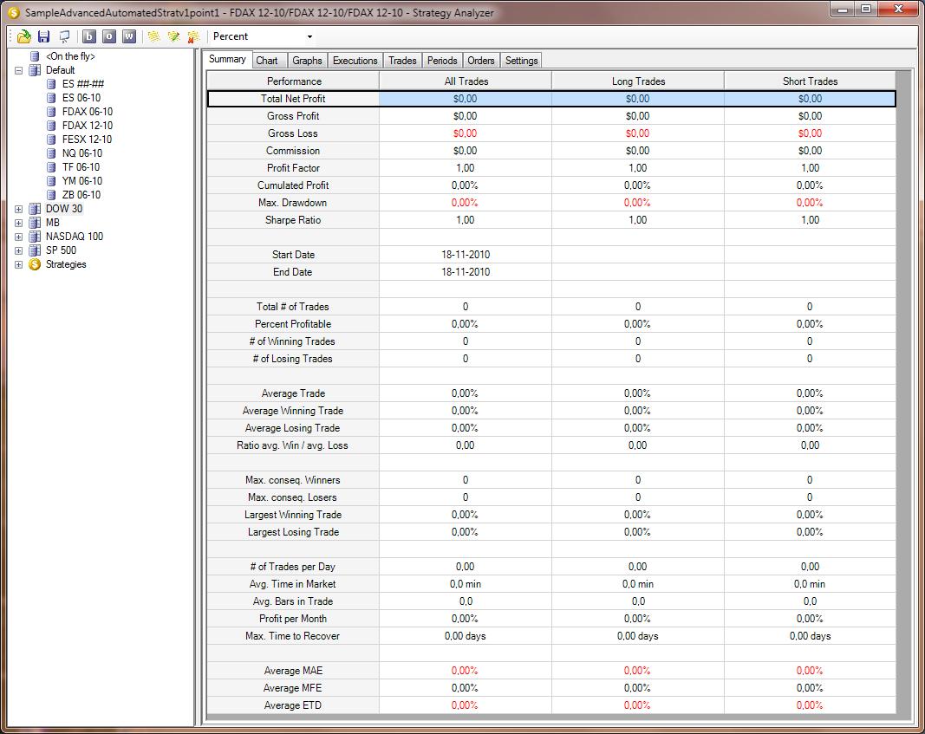Select ES ##-## instrument
Screen dimensions: 925x734
pyautogui.click(x=82, y=84)
